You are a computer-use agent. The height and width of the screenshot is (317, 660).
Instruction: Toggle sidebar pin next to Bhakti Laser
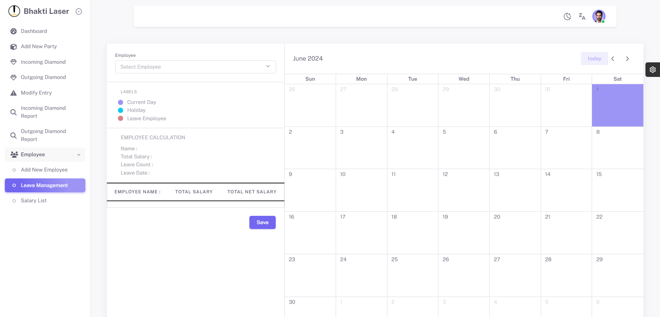click(x=79, y=11)
